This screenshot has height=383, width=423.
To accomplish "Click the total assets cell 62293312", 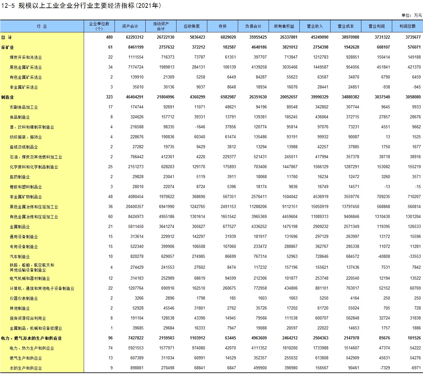I will 134,37.
